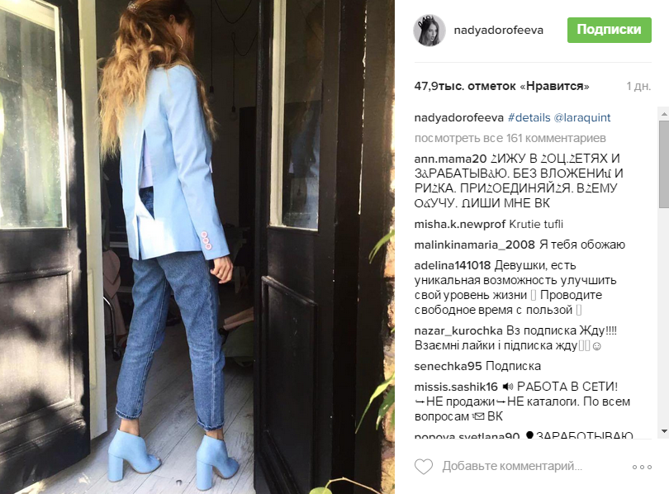Open missis.sashik16 commenter profile
Image resolution: width=669 pixels, height=494 pixels.
click(x=456, y=387)
